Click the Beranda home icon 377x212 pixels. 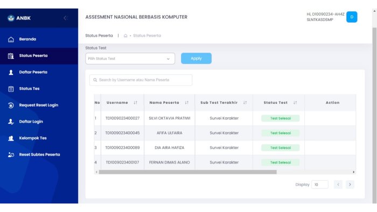coord(11,39)
